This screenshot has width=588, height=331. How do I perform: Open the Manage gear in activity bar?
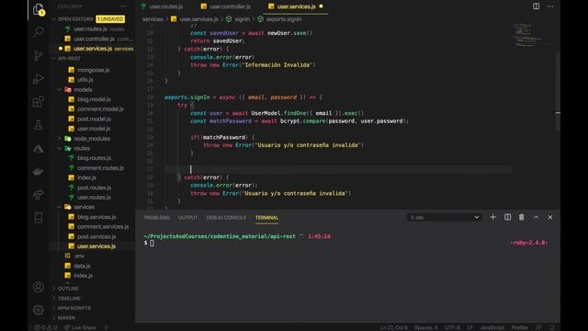39,310
